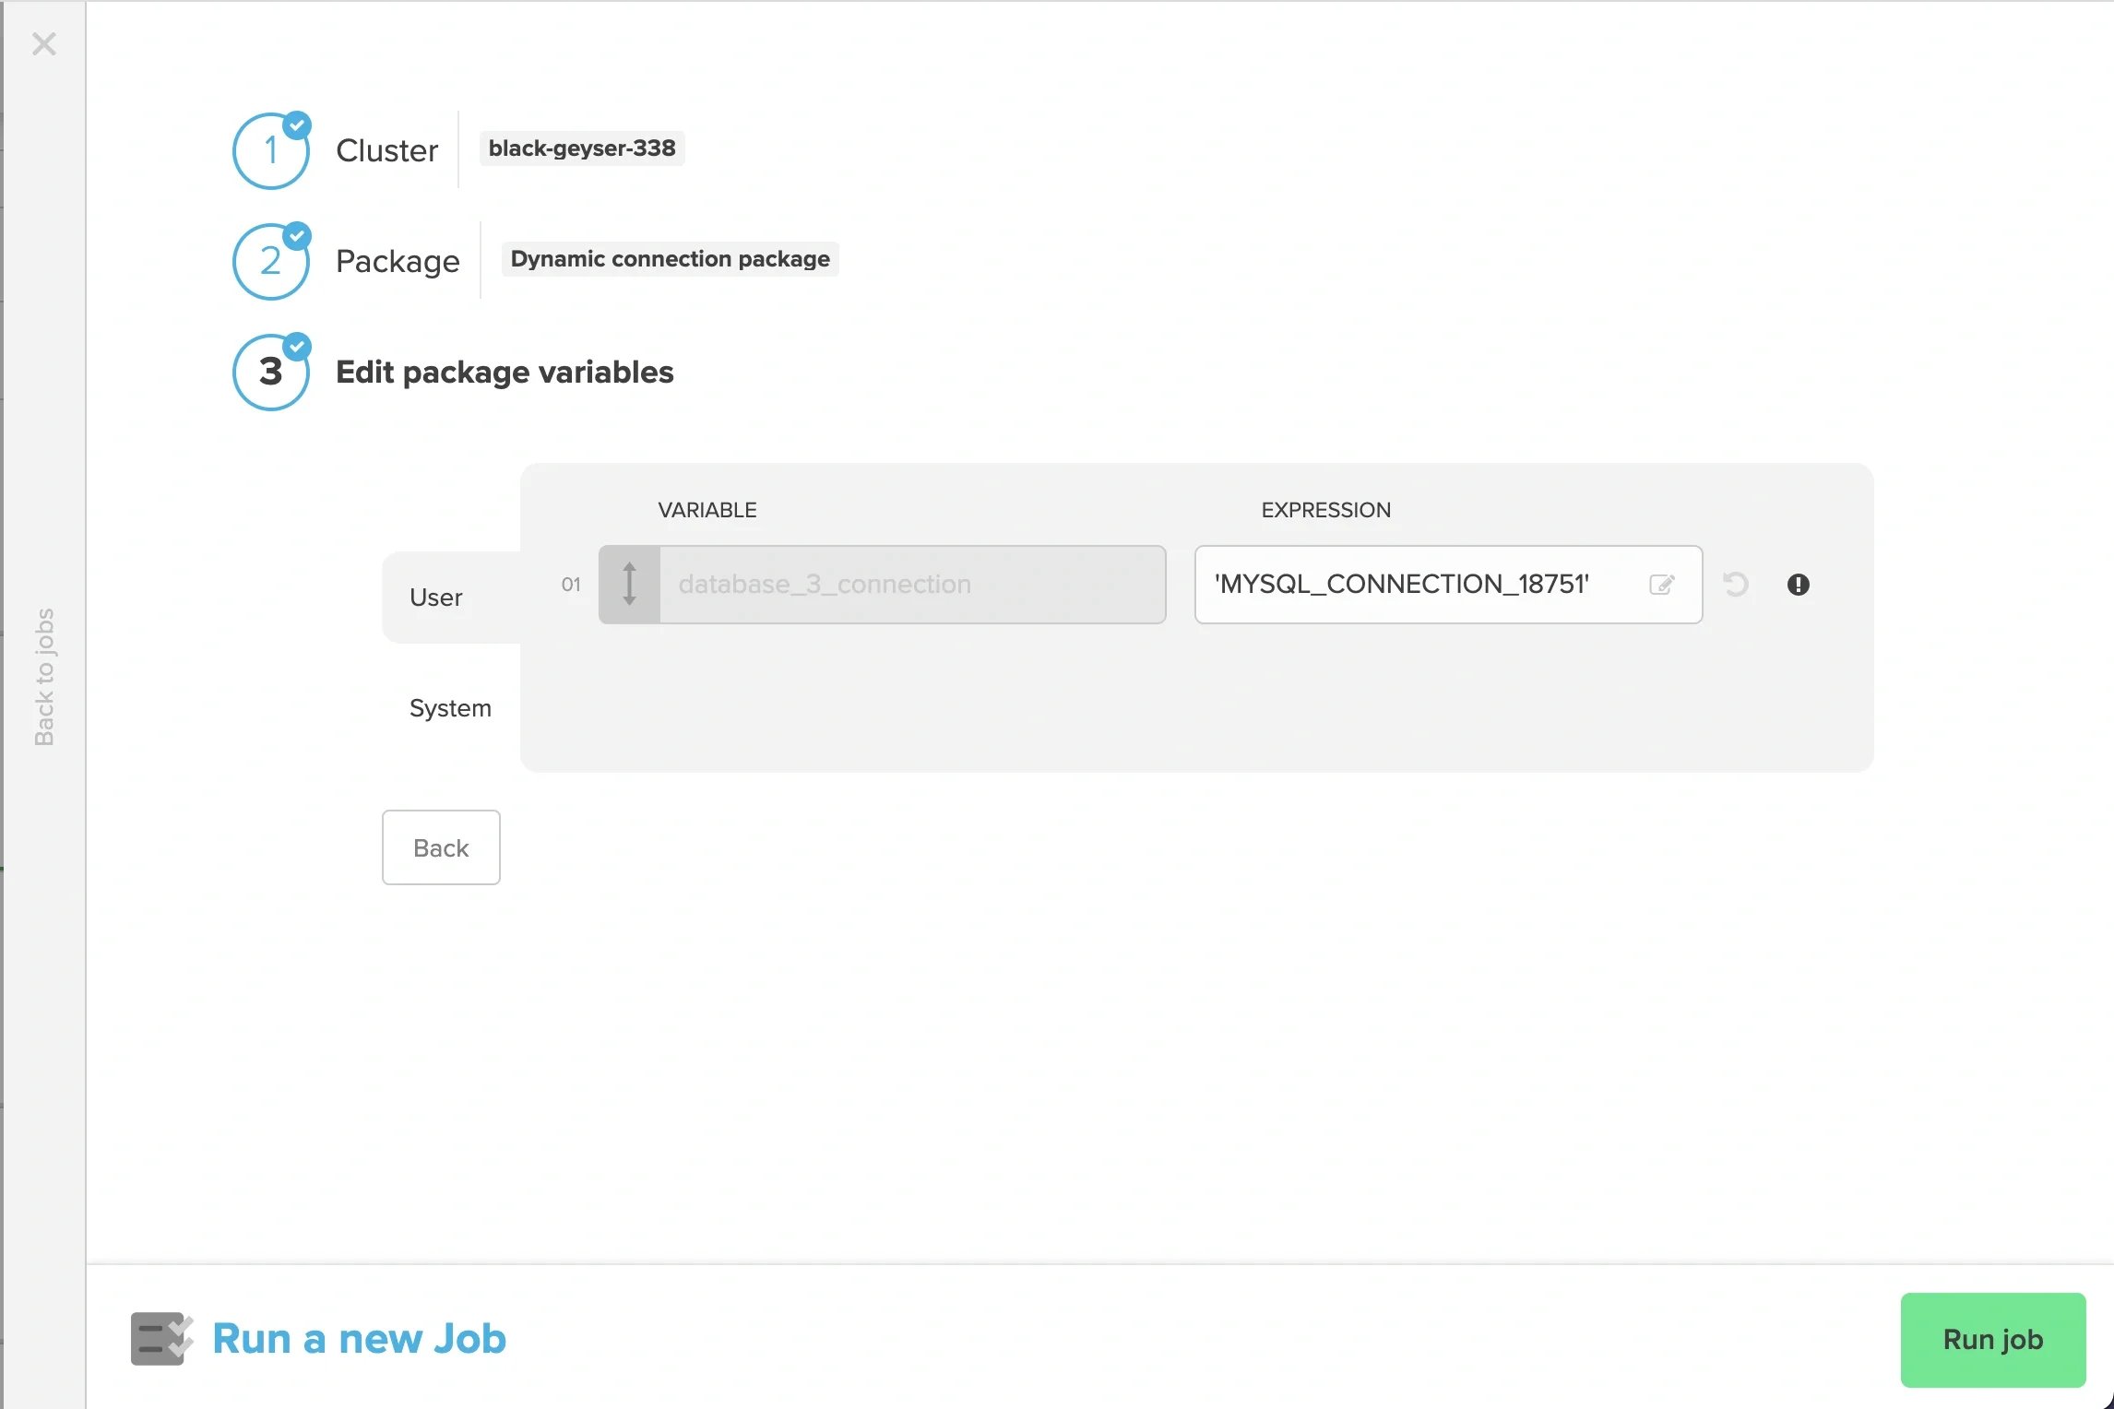Click the Edit package variables heading
The image size is (2114, 1409).
(505, 372)
